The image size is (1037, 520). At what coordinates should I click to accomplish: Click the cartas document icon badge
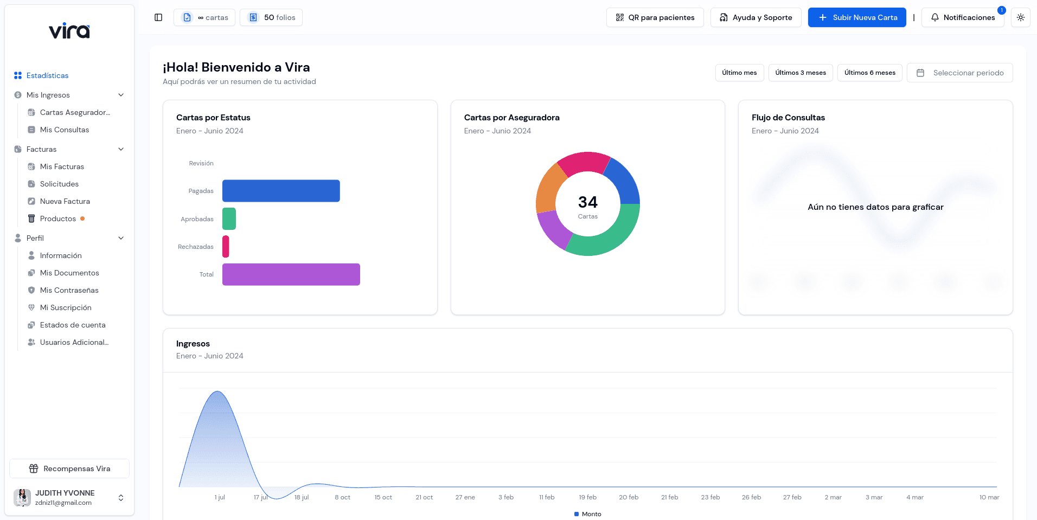(x=187, y=17)
